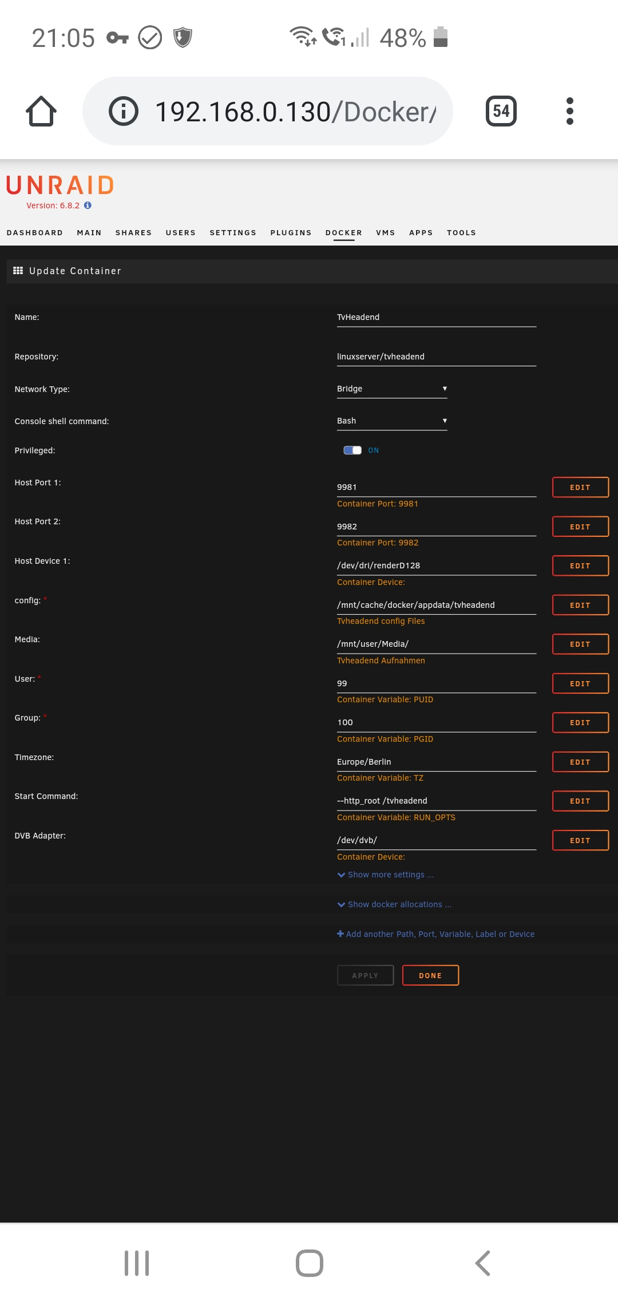Click the User field with value 99
The height and width of the screenshot is (1305, 618).
click(x=437, y=683)
